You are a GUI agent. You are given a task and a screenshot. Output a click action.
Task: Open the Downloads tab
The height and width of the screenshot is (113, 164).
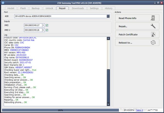point(78,8)
